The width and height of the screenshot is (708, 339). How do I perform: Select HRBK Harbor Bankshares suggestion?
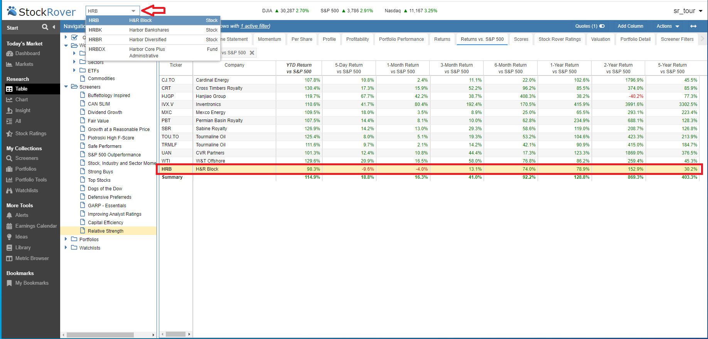click(x=153, y=30)
